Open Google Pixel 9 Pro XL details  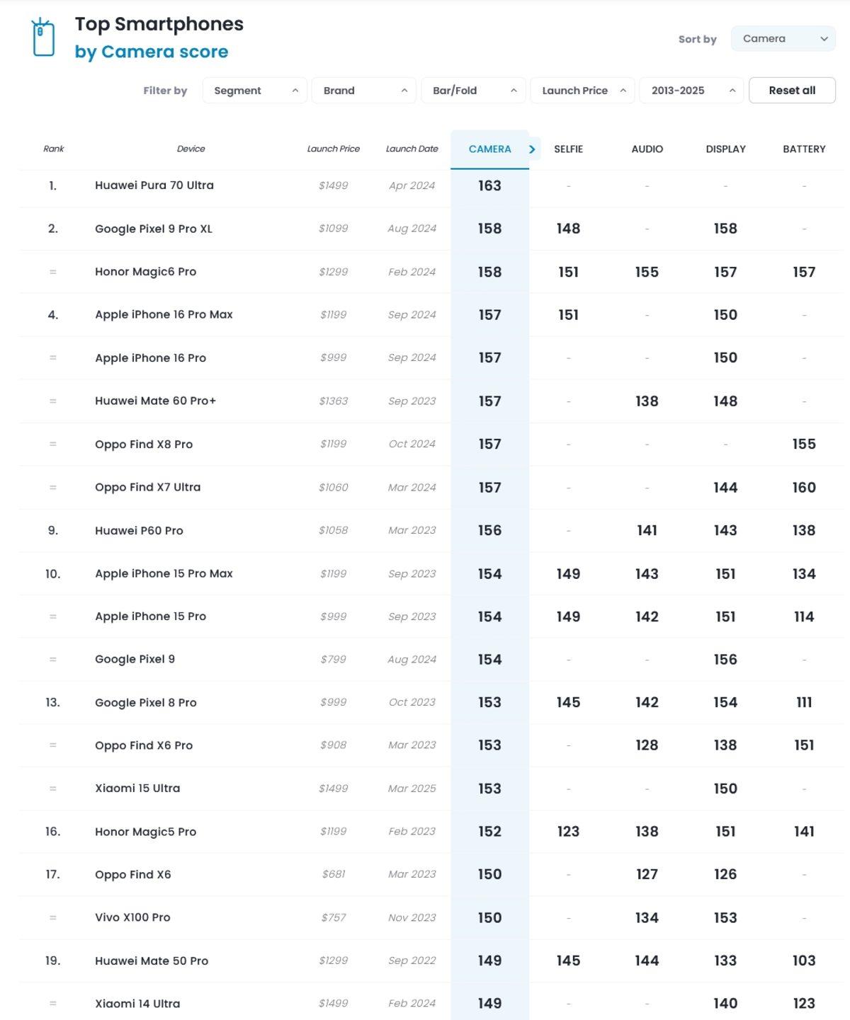click(154, 229)
